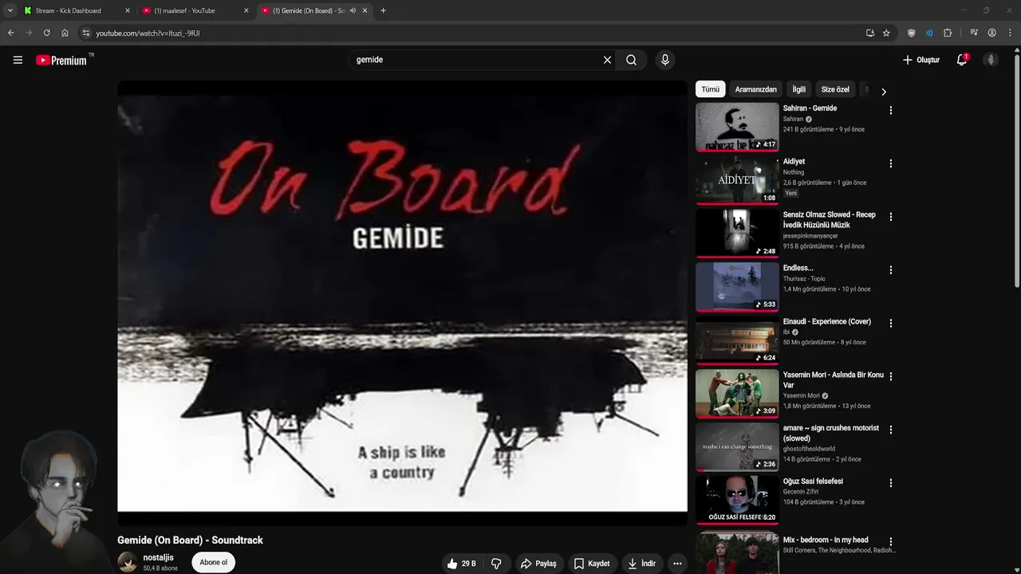Click the Abone ol subscribe button
The width and height of the screenshot is (1021, 574).
(x=213, y=562)
